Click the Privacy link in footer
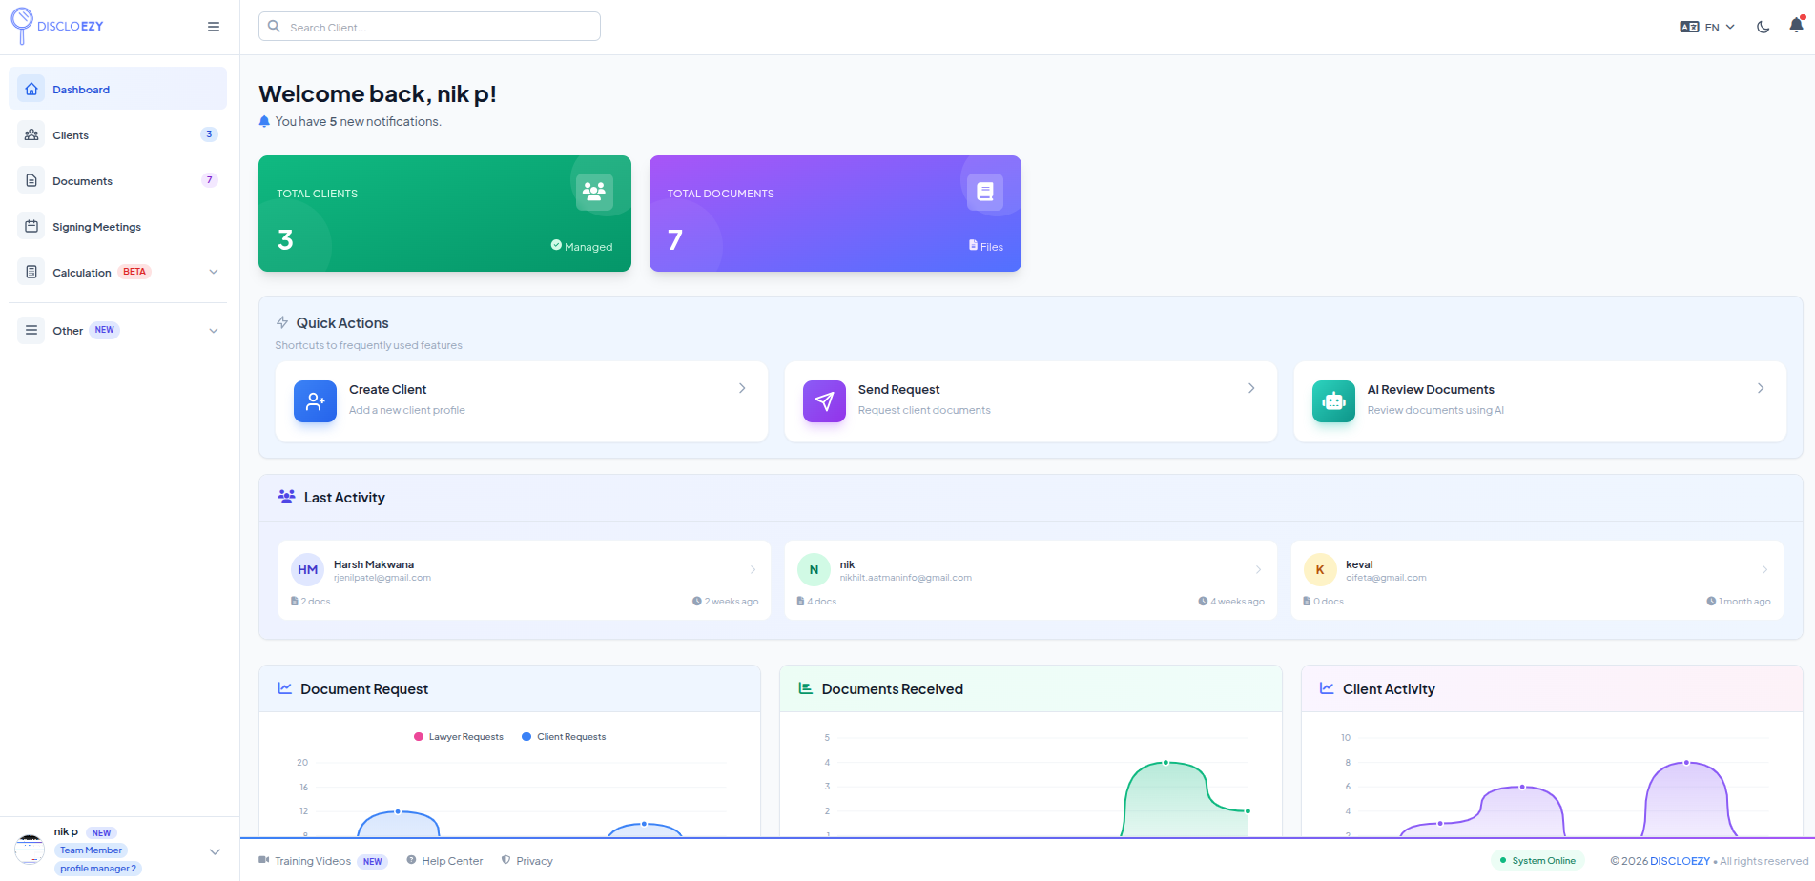This screenshot has height=881, width=1815. pyautogui.click(x=535, y=860)
